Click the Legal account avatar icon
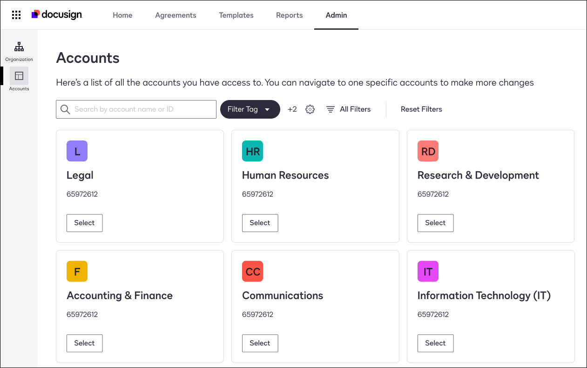The height and width of the screenshot is (368, 587). click(x=77, y=151)
